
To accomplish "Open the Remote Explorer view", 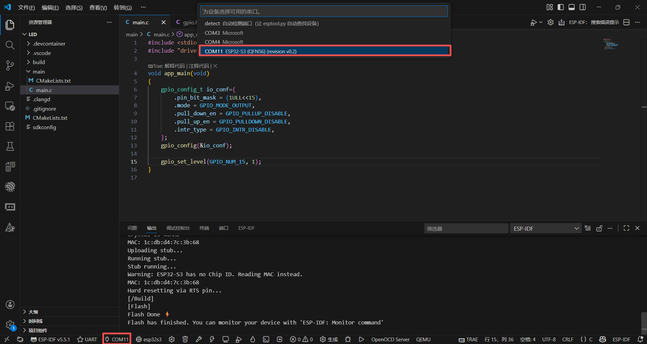I will [x=10, y=106].
